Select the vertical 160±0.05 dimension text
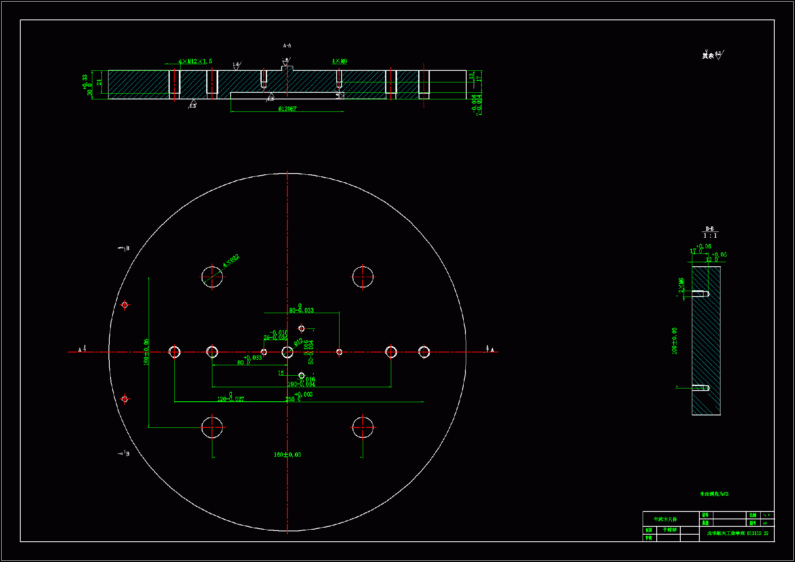The image size is (795, 562). [146, 352]
